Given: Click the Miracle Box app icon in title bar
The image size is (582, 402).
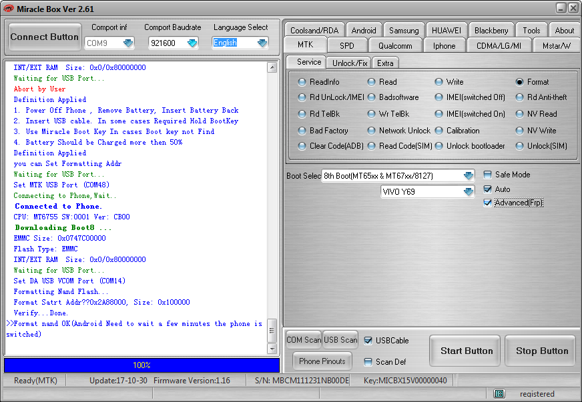Looking at the screenshot, I should point(8,9).
